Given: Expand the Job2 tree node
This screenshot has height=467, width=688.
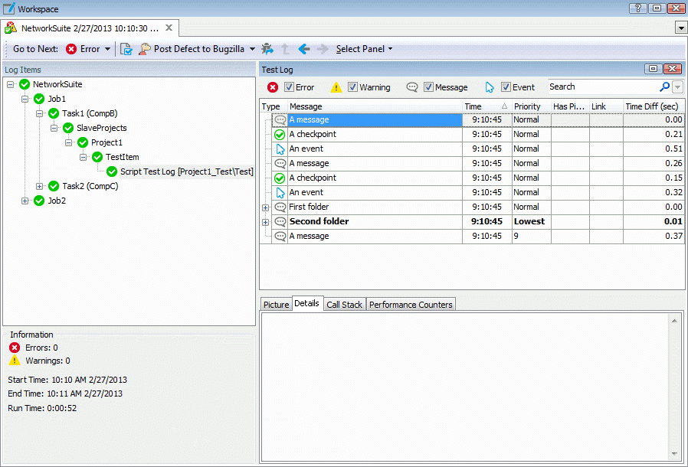Looking at the screenshot, I should pos(25,201).
